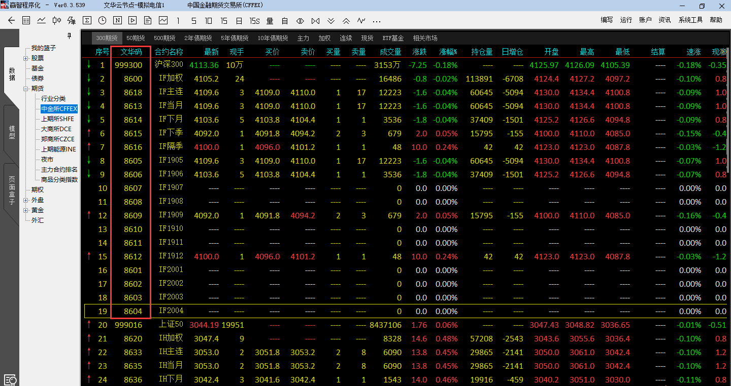Viewport: 731px width, 386px height.
Task: Expand the 股票 tree node
Action: click(26, 58)
